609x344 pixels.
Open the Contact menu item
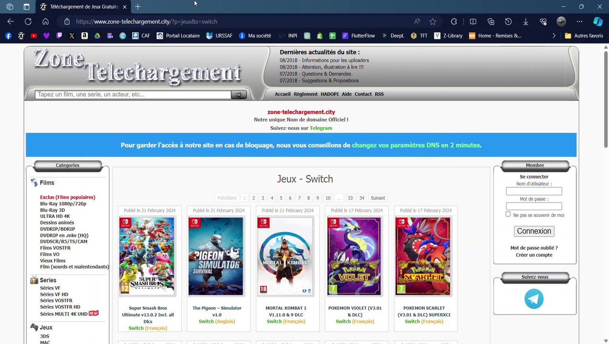click(x=363, y=94)
